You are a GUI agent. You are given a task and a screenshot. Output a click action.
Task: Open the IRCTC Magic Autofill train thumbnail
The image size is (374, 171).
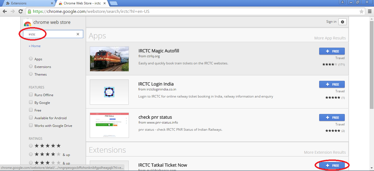pos(109,59)
